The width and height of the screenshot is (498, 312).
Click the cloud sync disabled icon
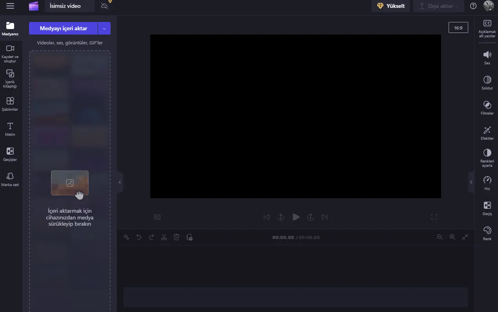pyautogui.click(x=104, y=6)
